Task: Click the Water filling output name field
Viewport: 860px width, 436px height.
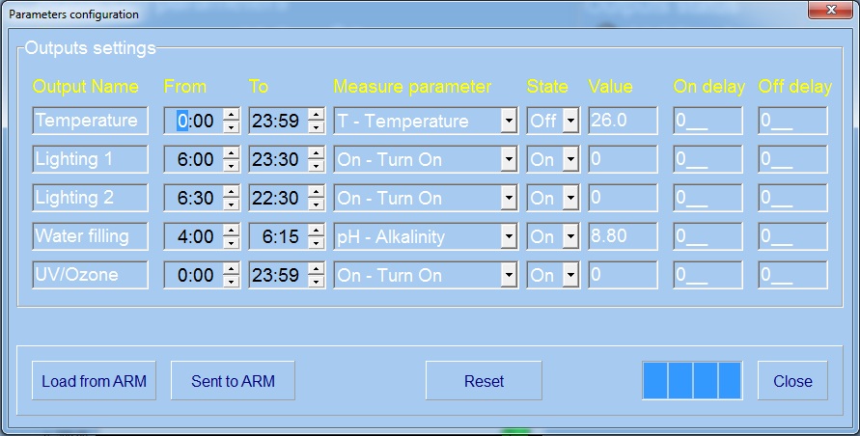Action: pyautogui.click(x=90, y=236)
